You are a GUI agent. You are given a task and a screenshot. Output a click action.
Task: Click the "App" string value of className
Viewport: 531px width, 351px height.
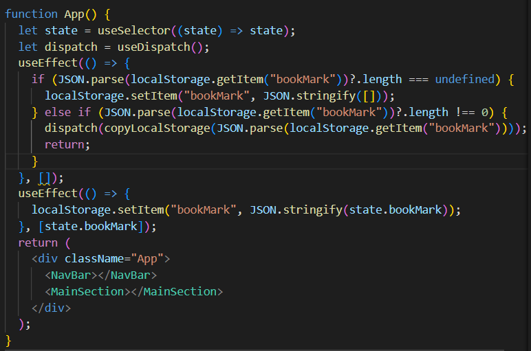click(x=147, y=259)
